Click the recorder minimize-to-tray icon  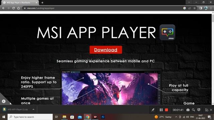[x=207, y=110]
